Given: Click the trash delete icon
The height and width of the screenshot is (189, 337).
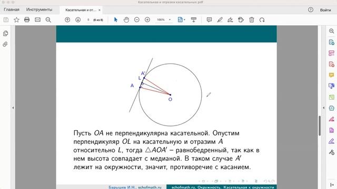Looking at the screenshot, I should click(252, 20).
